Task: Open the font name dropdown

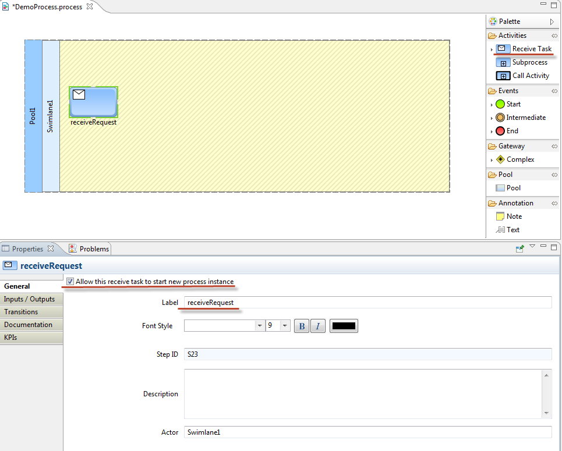Action: point(260,326)
